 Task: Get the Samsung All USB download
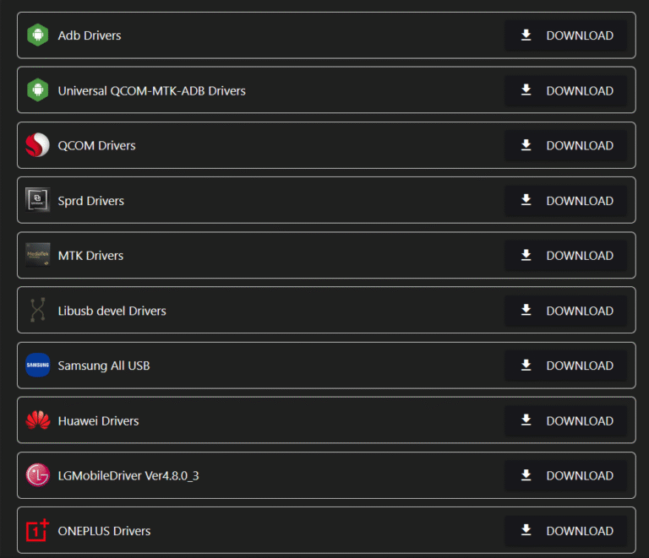tap(566, 366)
